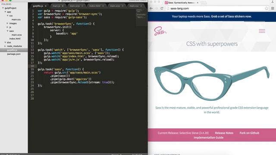Switch to the index.html tab
276x155 pixels.
point(96,6)
